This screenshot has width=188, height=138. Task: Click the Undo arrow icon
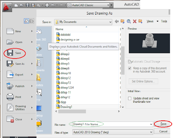point(53,5)
